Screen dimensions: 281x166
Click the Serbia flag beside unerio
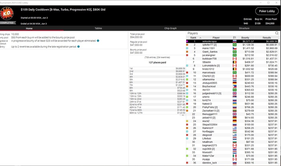pyautogui.click(x=234, y=97)
